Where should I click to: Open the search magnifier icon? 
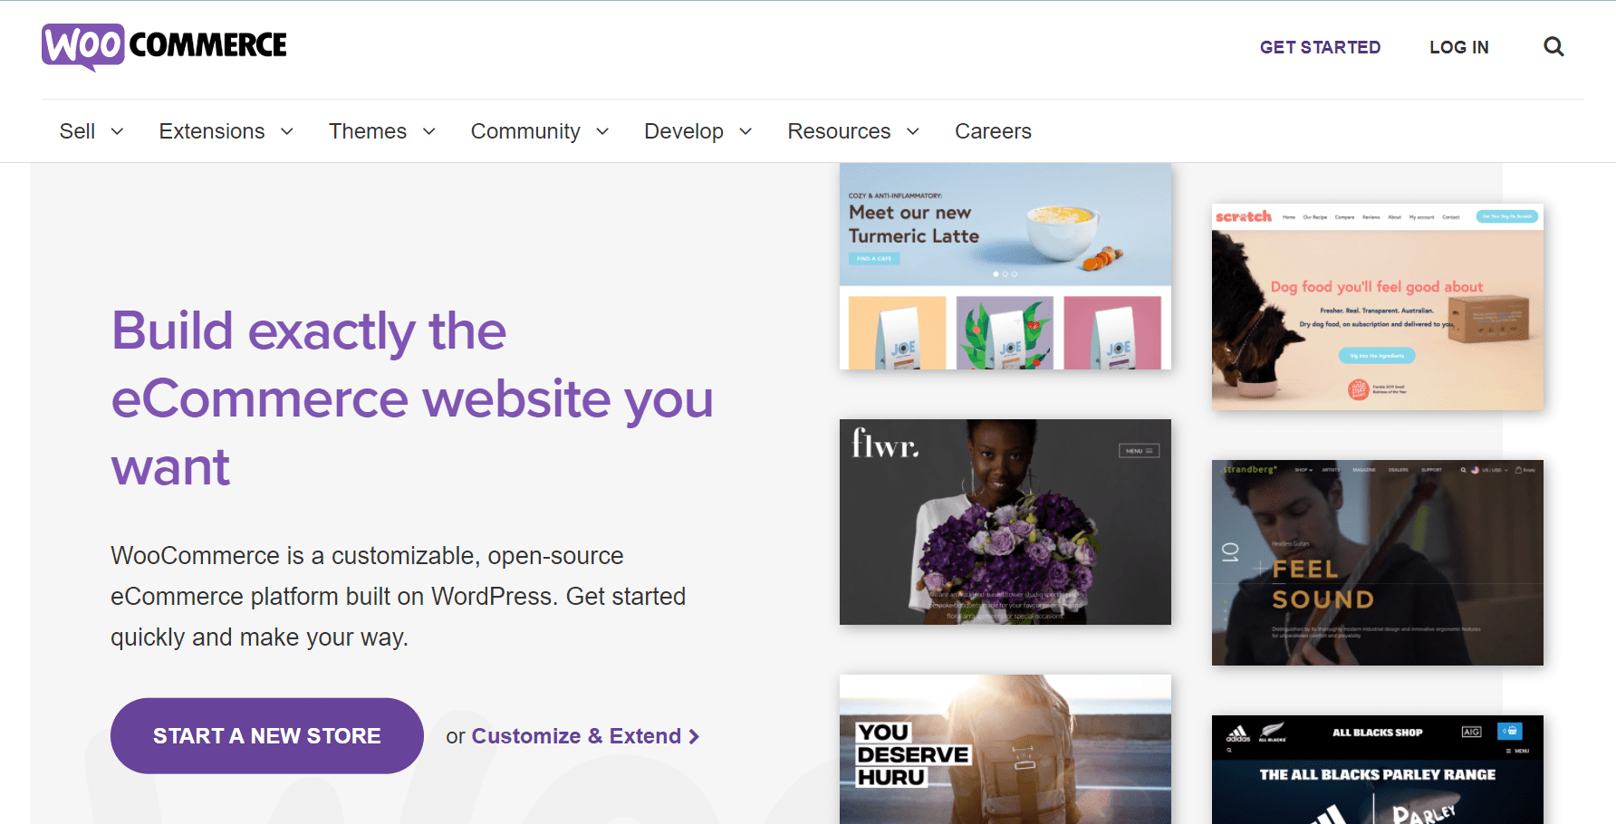click(x=1553, y=47)
